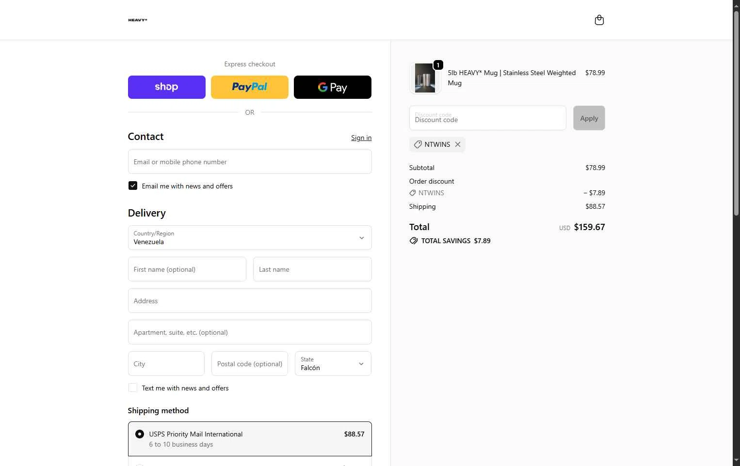740x466 pixels.
Task: Click the scrollbar down arrow
Action: point(736,460)
